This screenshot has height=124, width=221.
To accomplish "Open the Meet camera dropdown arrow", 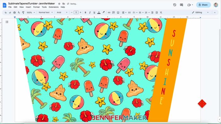I will pos(192,5).
